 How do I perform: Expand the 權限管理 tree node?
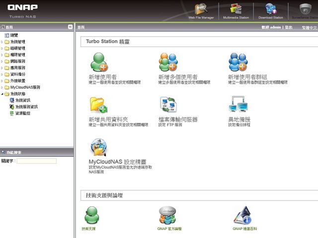2,55
